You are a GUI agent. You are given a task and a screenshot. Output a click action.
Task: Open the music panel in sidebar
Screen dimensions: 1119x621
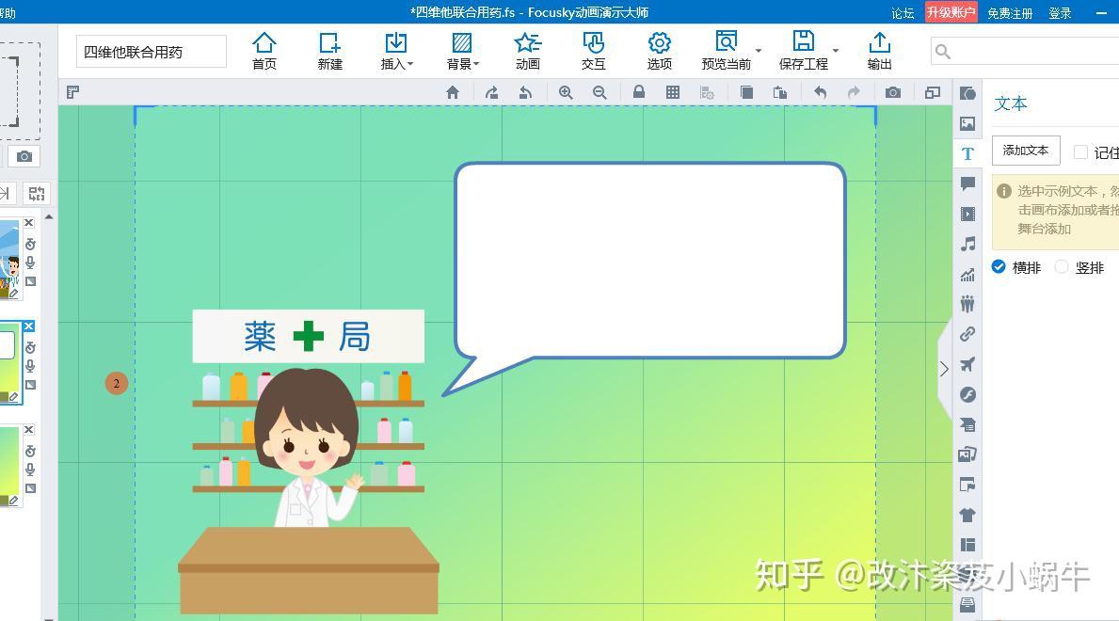[967, 244]
